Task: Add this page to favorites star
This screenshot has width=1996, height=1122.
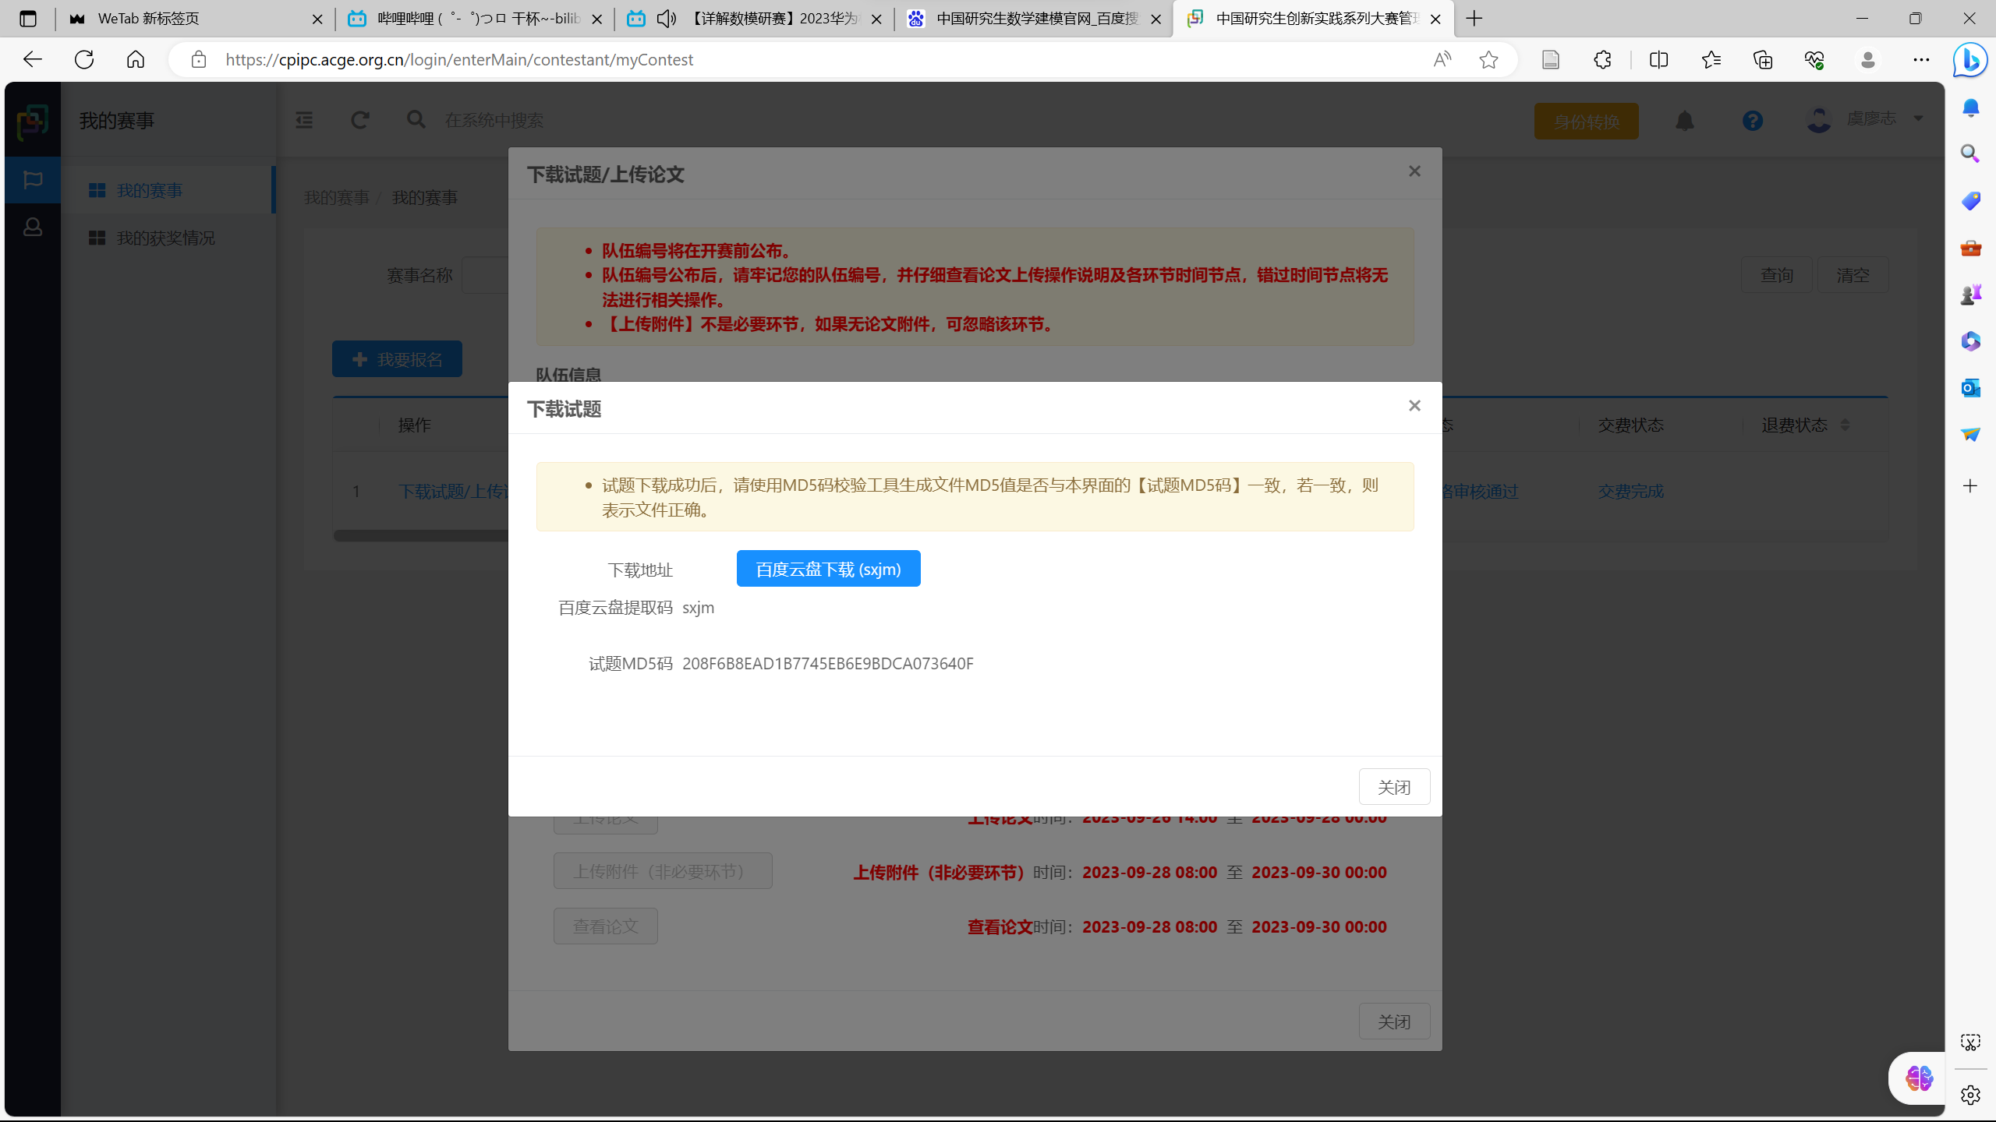Action: 1489,59
